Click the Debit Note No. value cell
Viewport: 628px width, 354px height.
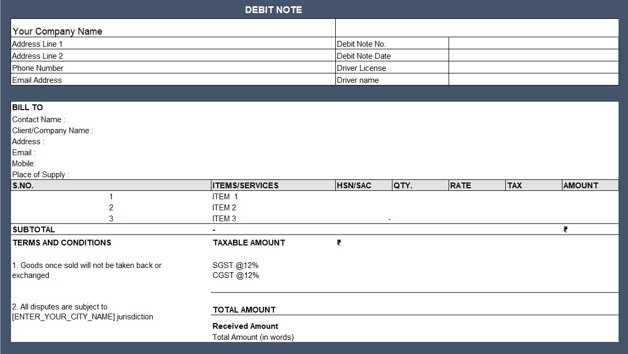click(533, 44)
